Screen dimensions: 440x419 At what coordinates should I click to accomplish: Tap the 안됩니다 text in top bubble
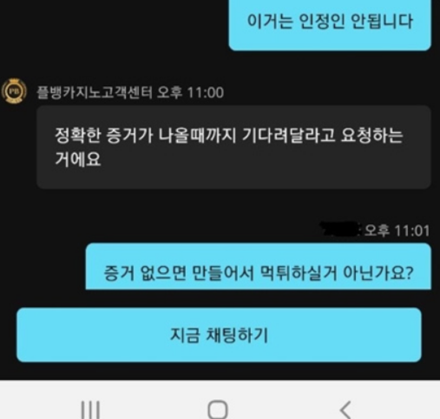click(382, 22)
